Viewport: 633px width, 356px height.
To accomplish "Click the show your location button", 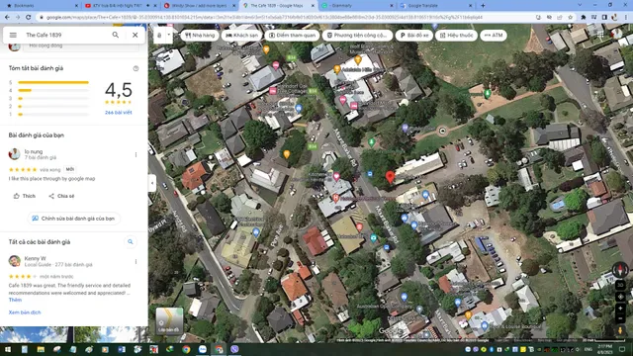I will 620,297.
